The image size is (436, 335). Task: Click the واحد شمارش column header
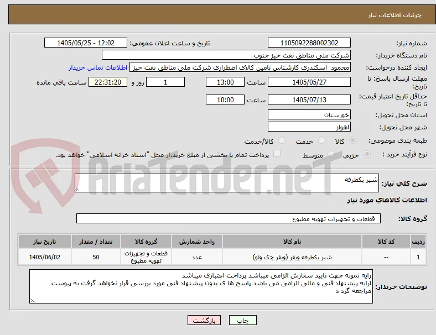click(197, 242)
